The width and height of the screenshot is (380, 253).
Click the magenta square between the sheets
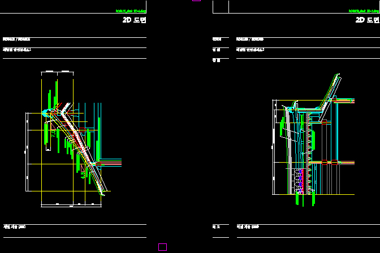(x=163, y=247)
